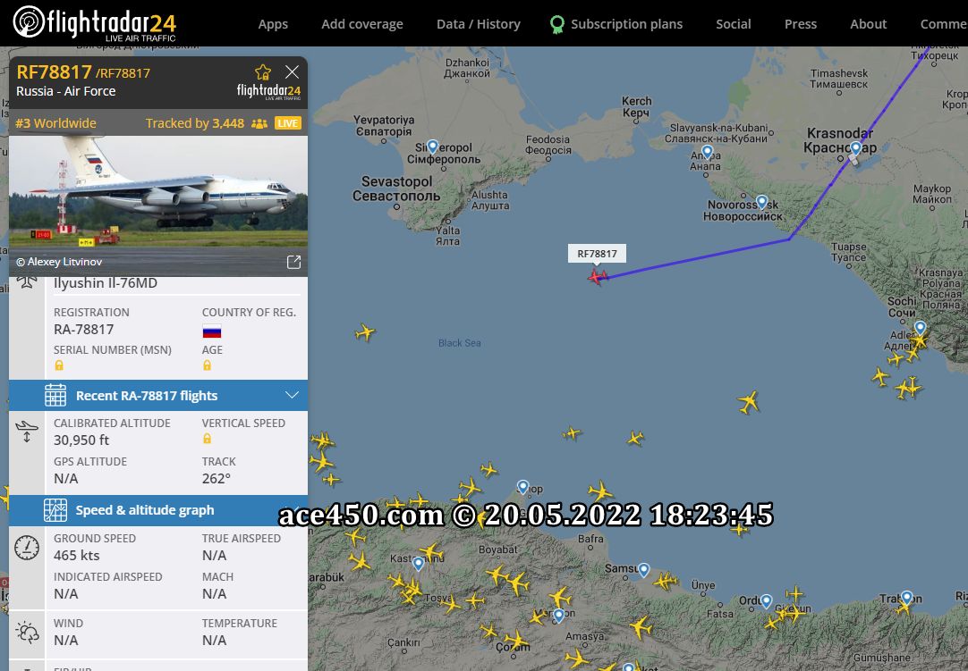Image resolution: width=968 pixels, height=671 pixels.
Task: Click the red RF78817 aircraft on map
Action: click(597, 277)
